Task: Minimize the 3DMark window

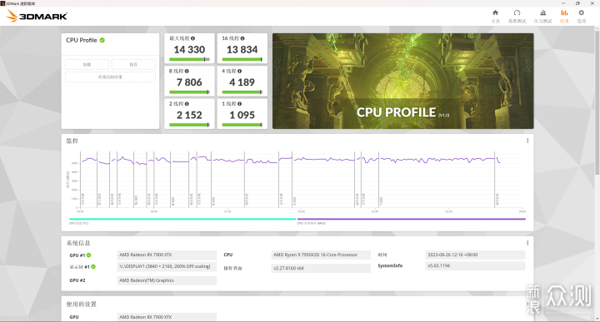Action: point(563,3)
